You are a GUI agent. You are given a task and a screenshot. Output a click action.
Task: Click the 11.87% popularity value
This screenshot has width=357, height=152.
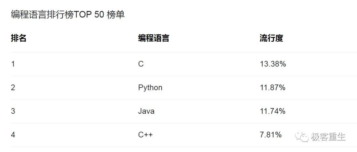[x=273, y=88]
